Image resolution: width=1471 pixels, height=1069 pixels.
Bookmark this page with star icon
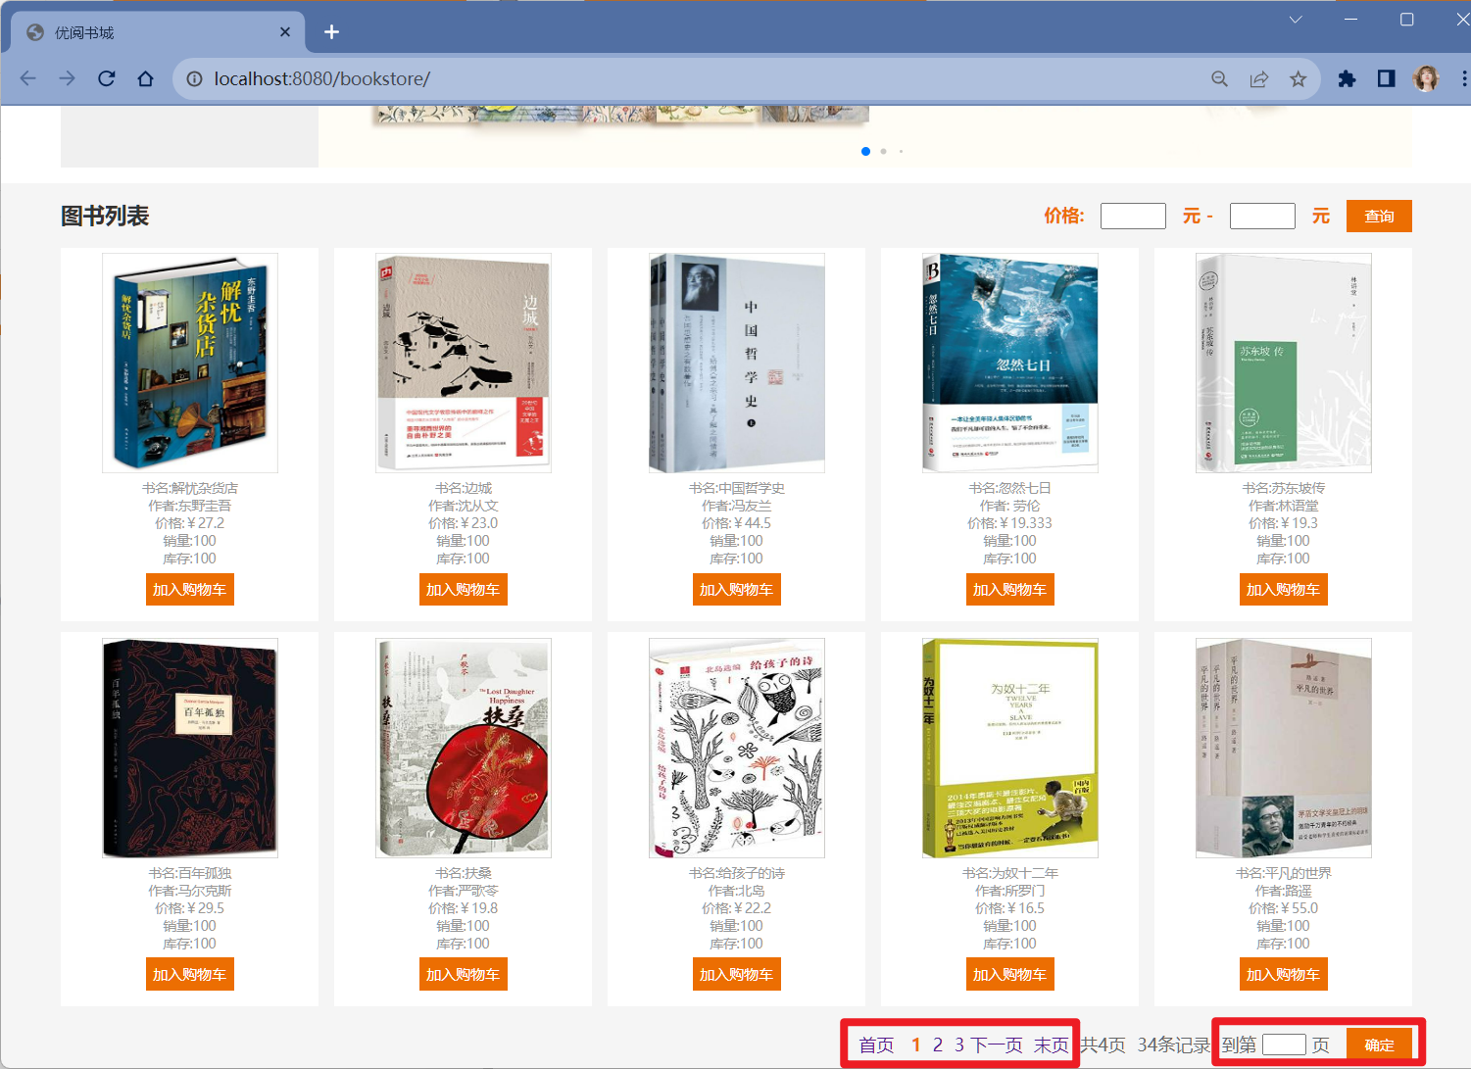pyautogui.click(x=1298, y=78)
